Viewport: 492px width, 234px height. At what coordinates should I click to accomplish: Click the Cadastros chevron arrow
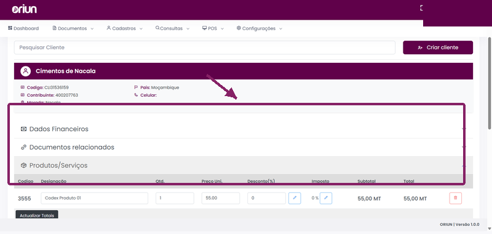141,28
